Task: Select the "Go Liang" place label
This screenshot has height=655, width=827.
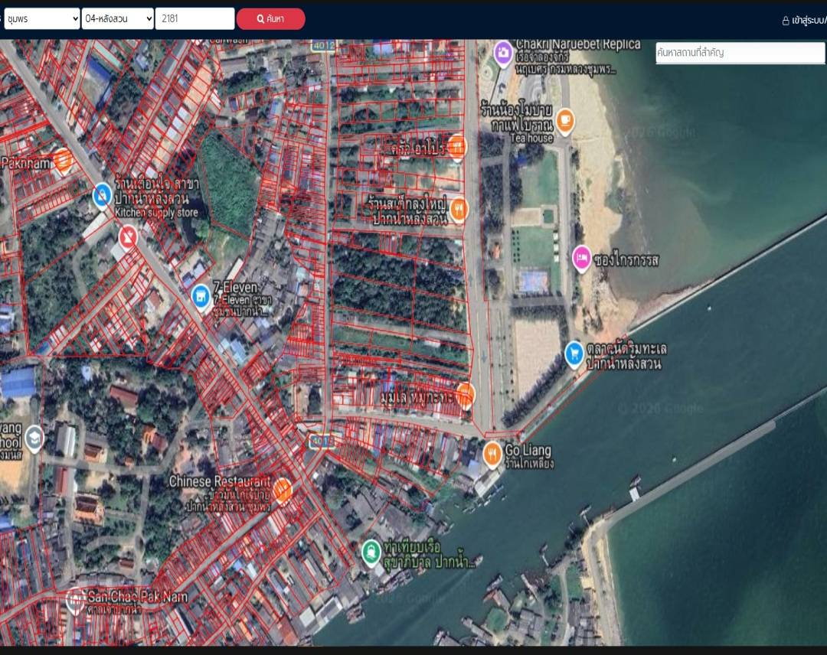Action: pos(528,450)
